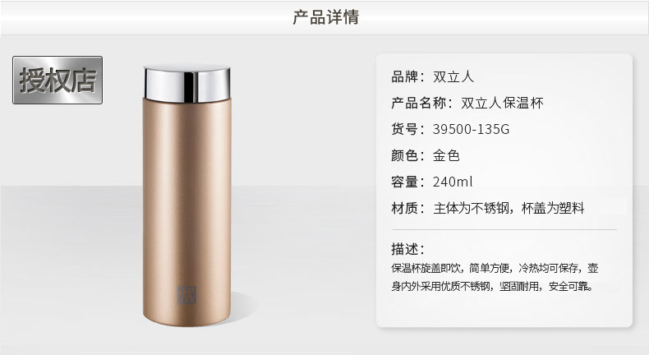The image size is (649, 355).
Task: Click the item number 39500-135G
Action: [x=471, y=129]
